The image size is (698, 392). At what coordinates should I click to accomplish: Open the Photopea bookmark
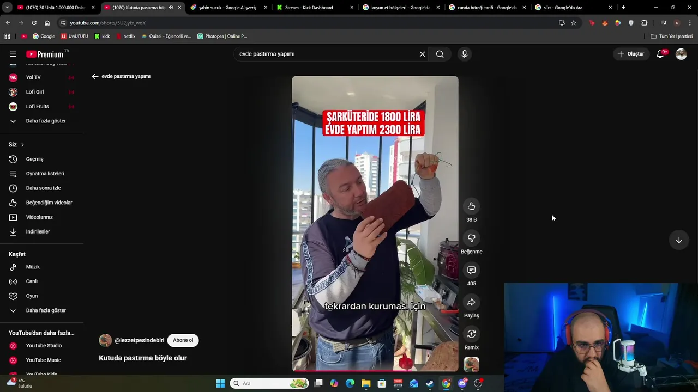(222, 36)
